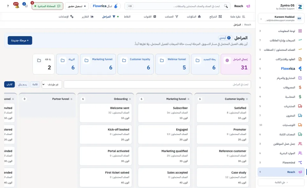
Task: Click the search magnifier icon
Action: tap(226, 6)
